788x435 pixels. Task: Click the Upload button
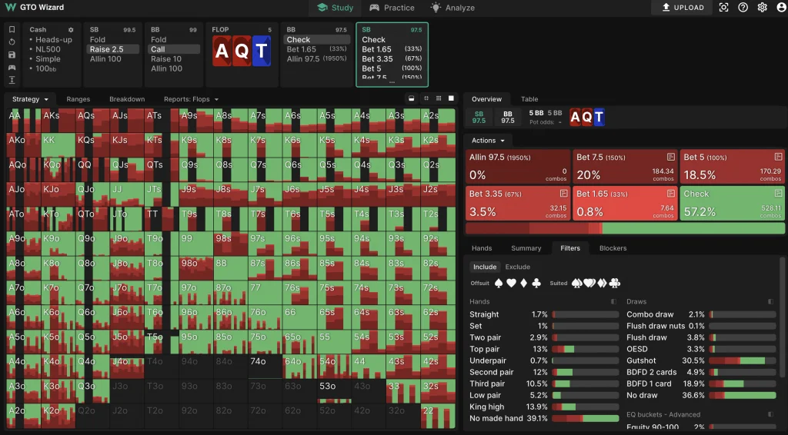coord(683,8)
